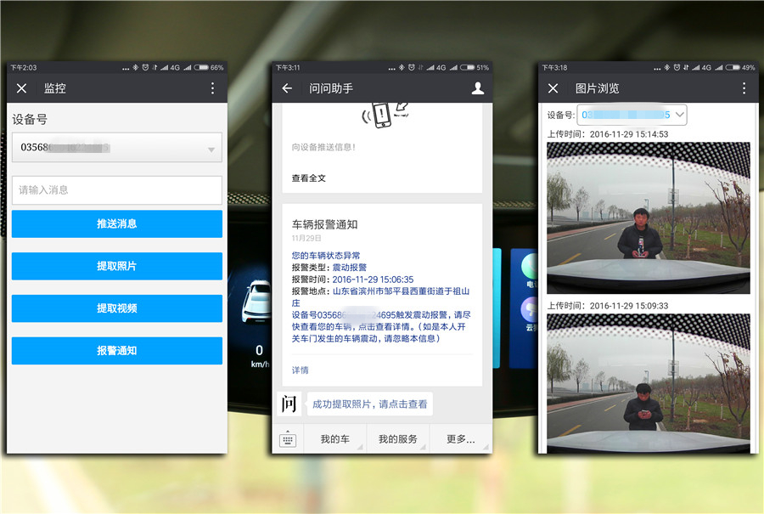Switch to keyboard input icon

288,439
